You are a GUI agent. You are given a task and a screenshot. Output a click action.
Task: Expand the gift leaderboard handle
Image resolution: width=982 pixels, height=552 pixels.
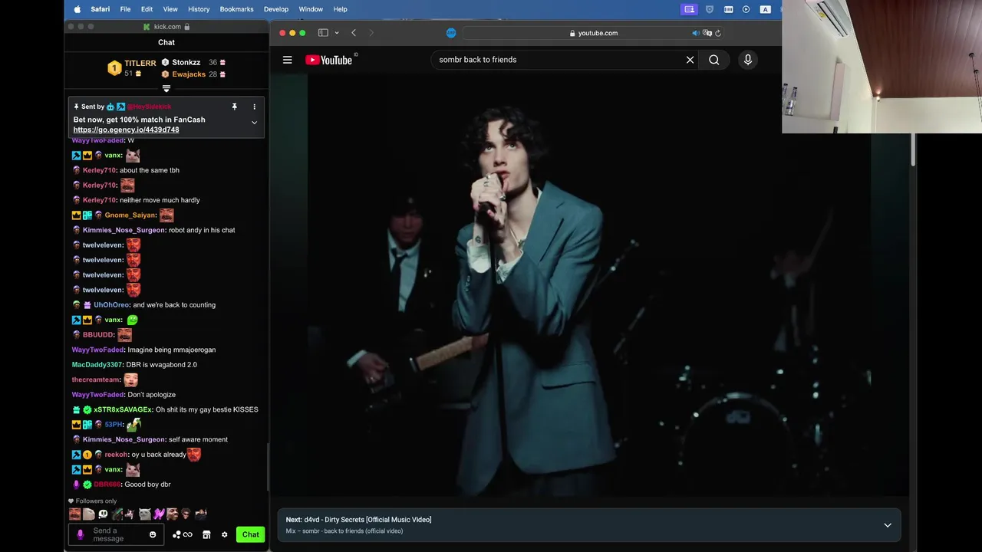click(166, 89)
